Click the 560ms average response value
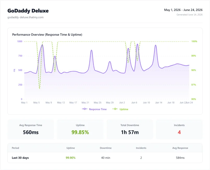 [31, 132]
